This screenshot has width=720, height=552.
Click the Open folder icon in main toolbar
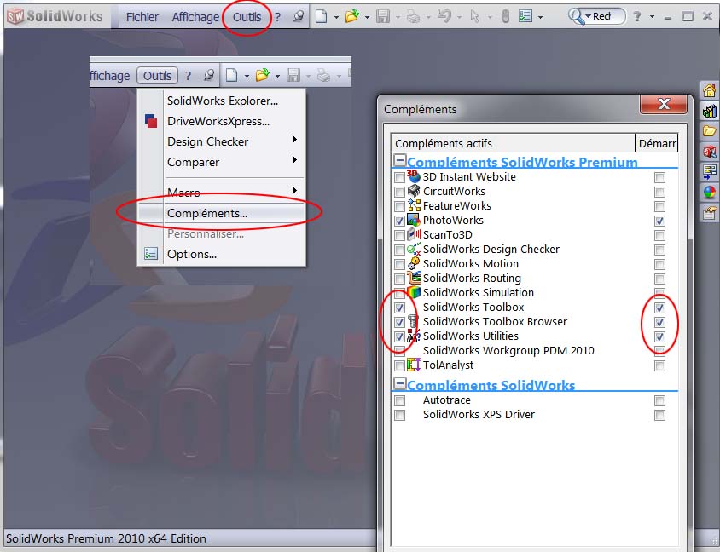[352, 17]
